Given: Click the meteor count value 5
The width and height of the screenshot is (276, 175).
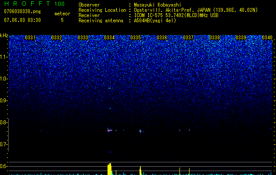Looking at the screenshot, I should point(62,20).
